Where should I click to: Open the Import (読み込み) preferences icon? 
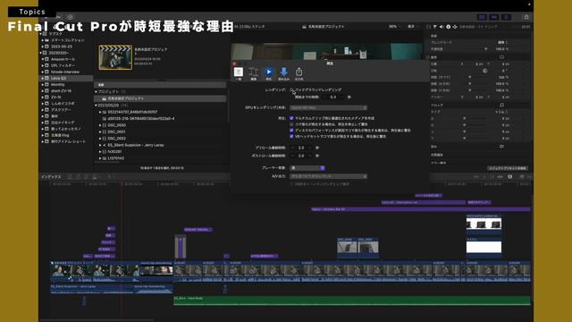284,72
